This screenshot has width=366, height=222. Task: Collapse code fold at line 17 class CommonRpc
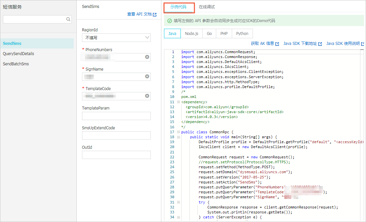(179, 132)
